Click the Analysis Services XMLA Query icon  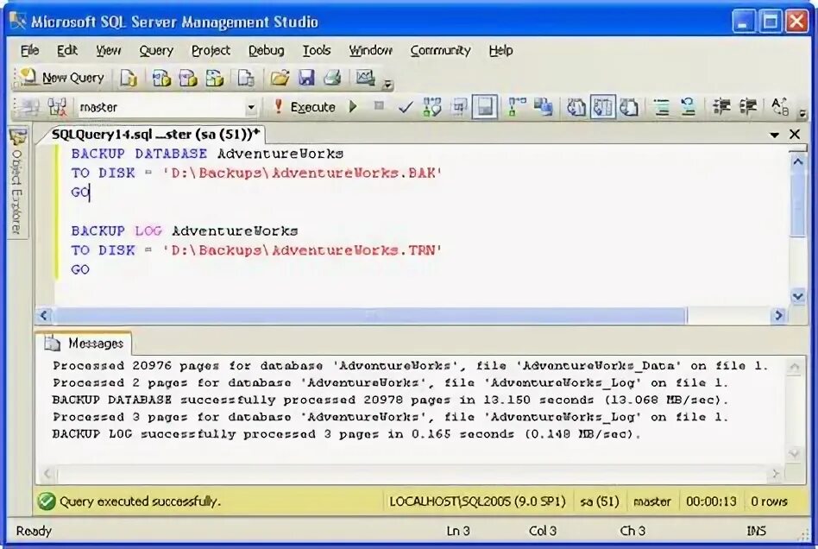click(x=214, y=78)
